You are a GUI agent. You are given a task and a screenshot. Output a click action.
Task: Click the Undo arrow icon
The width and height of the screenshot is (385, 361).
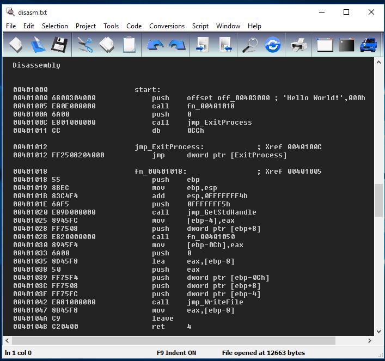[x=155, y=45]
